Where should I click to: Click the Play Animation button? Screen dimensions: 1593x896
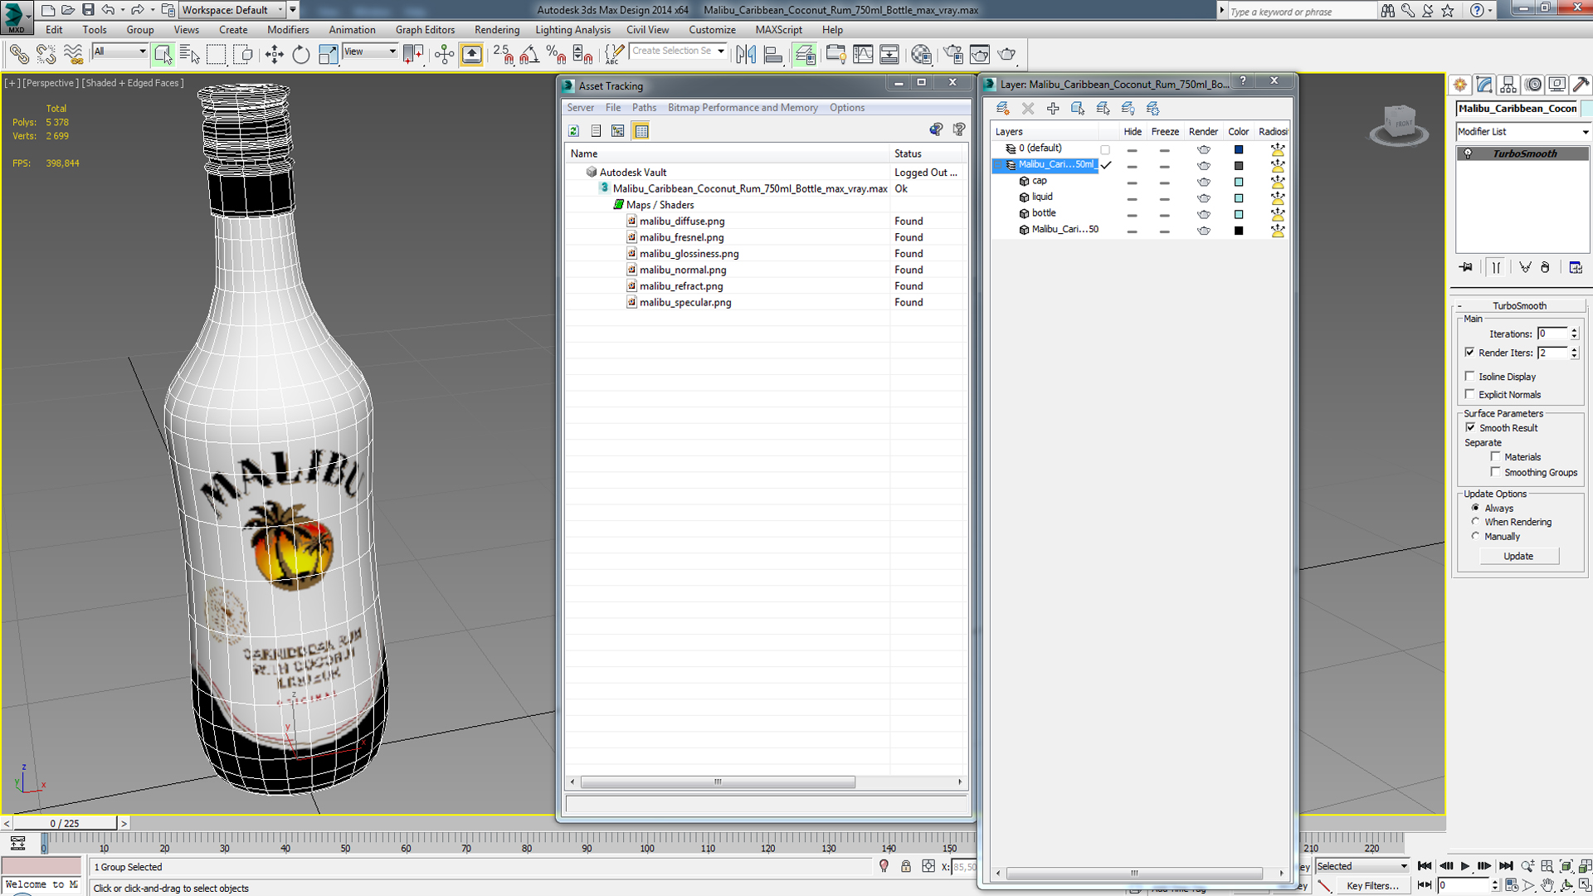[x=1465, y=866]
